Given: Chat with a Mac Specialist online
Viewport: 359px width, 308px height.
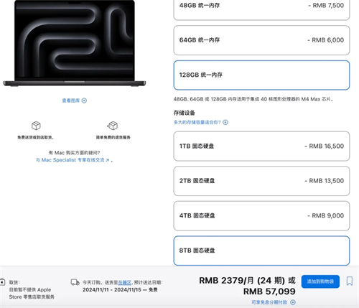Looking at the screenshot, I should click(73, 160).
